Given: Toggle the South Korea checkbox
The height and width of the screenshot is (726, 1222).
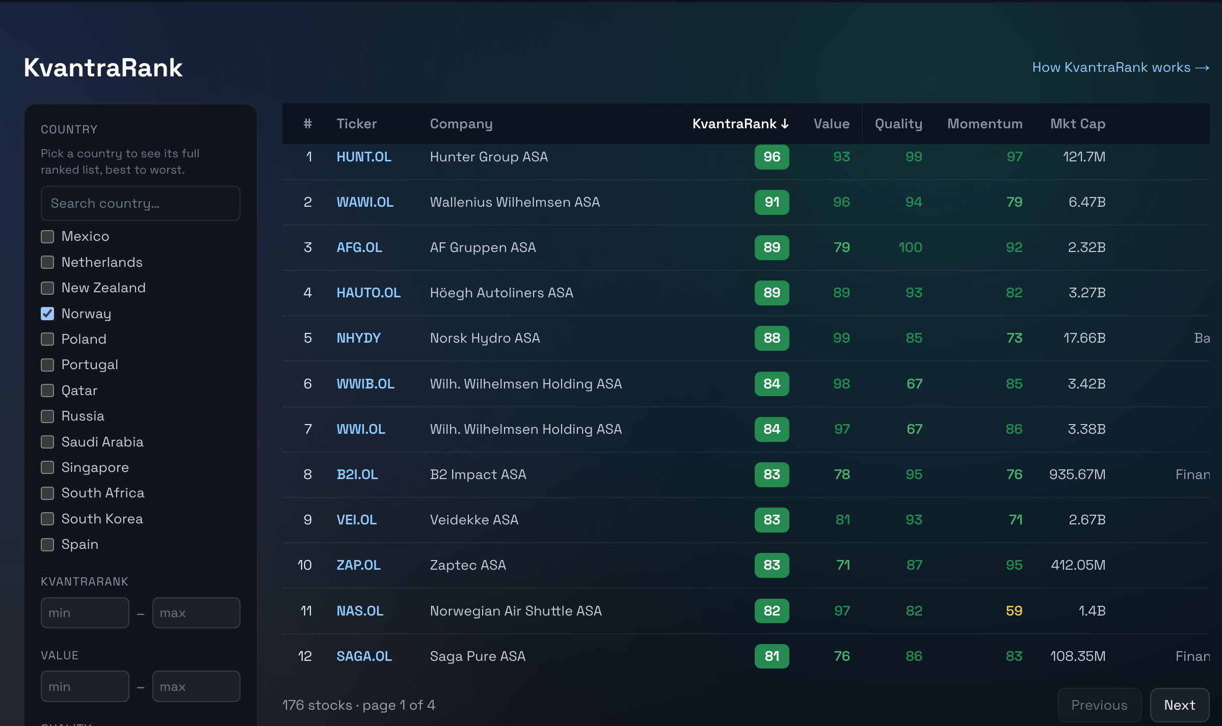Looking at the screenshot, I should (x=47, y=519).
